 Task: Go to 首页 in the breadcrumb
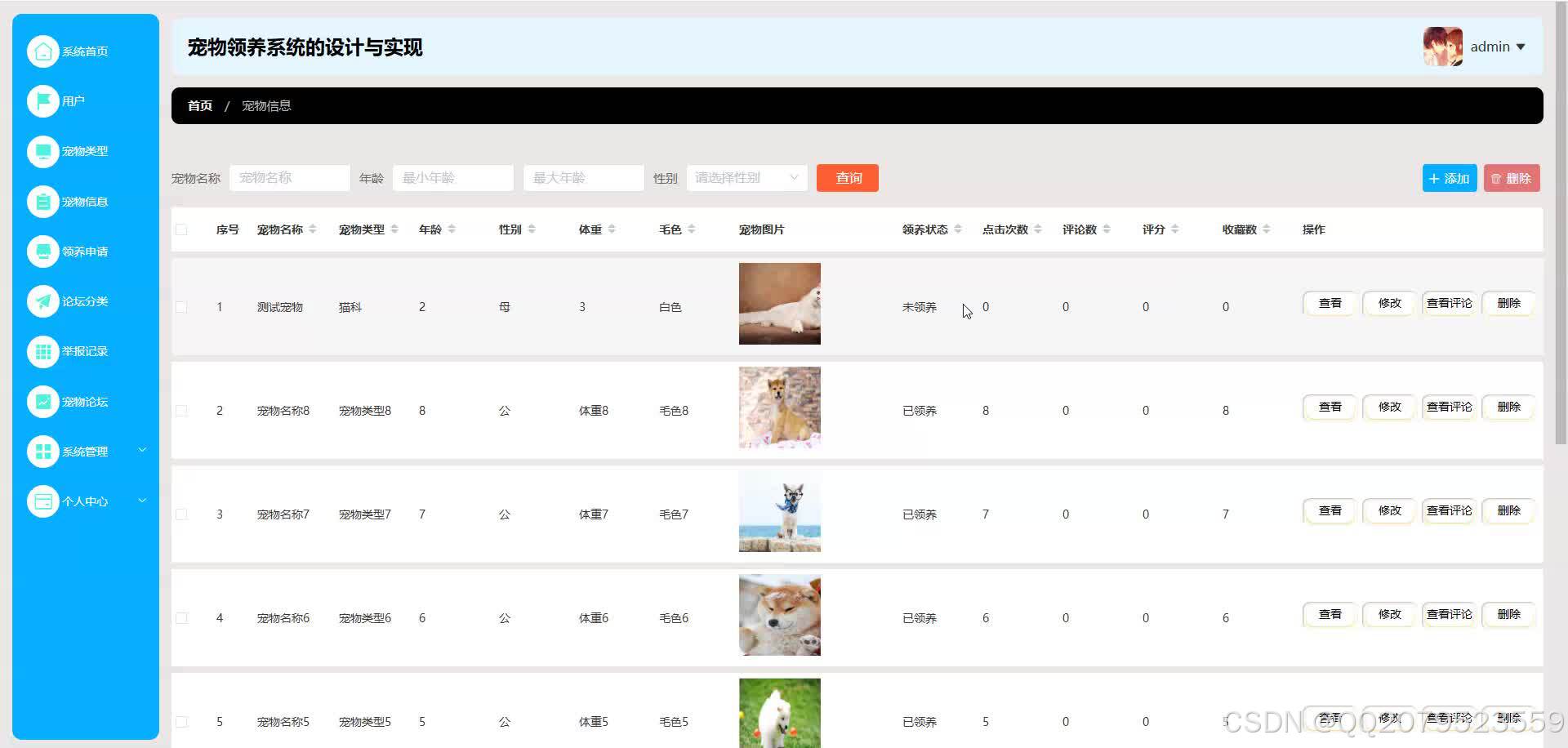[x=199, y=105]
